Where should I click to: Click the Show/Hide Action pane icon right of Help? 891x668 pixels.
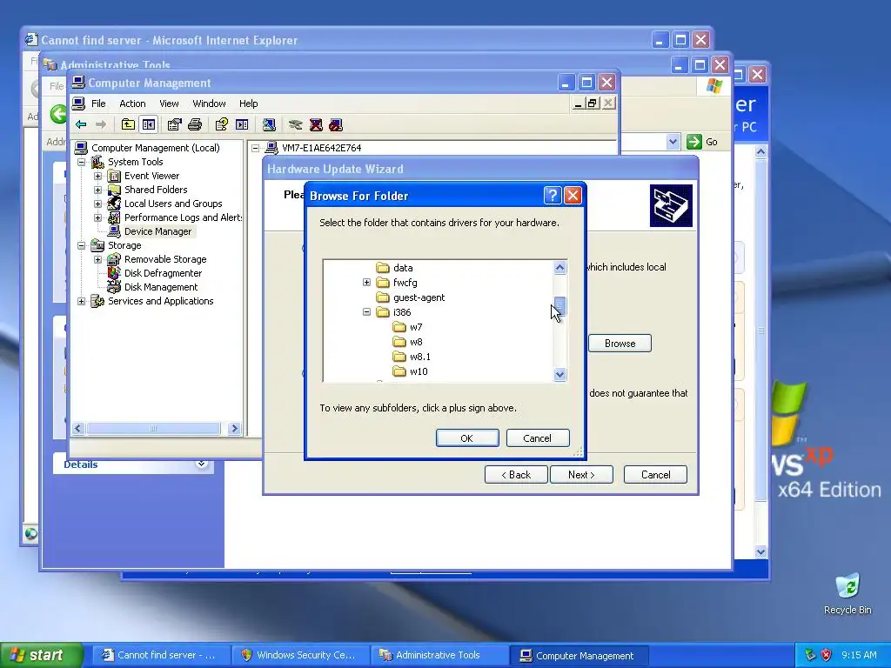pos(242,124)
